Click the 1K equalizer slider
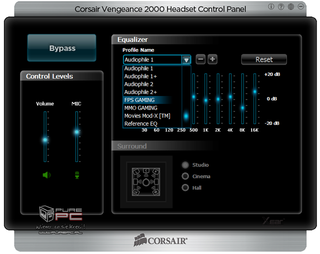This screenshot has width=320, height=254. click(x=205, y=98)
